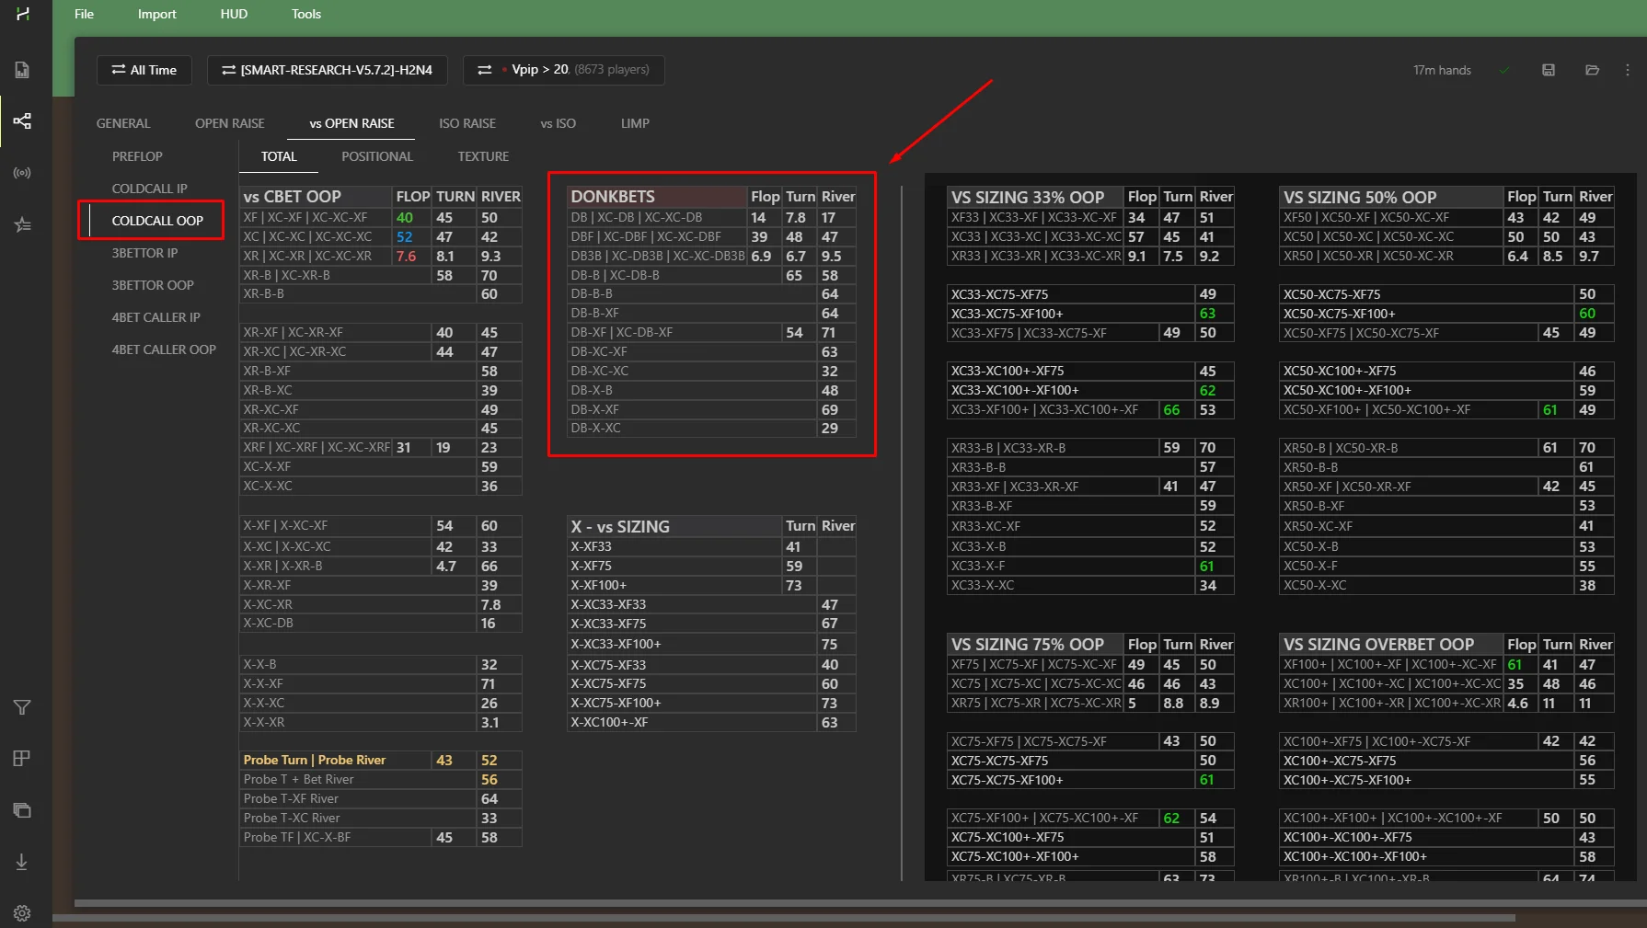
Task: Open the SMART-RESEARCH-V5.7.2 profile selector
Action: tap(327, 70)
